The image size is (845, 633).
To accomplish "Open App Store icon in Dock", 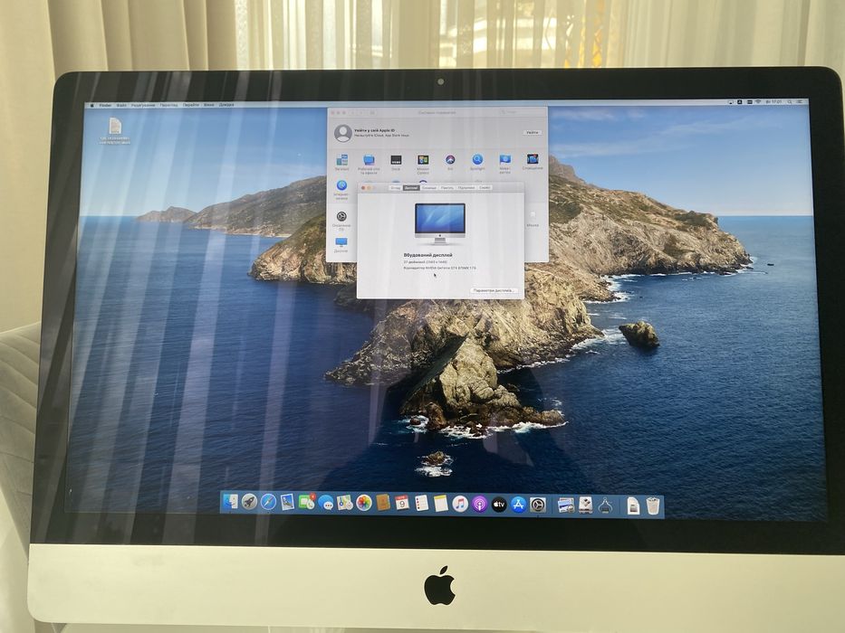I will pos(518,505).
